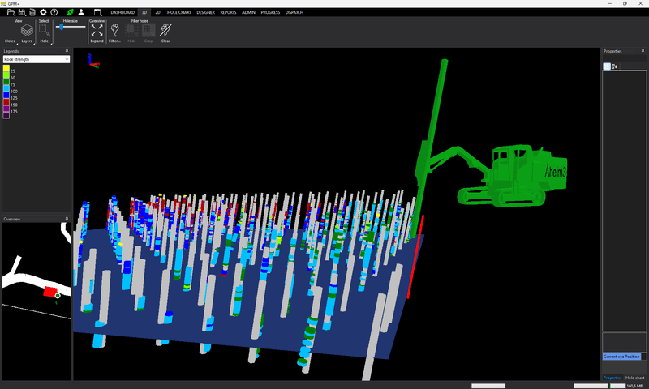
Task: Click the cyan 100 legend swatch
Action: coord(6,88)
